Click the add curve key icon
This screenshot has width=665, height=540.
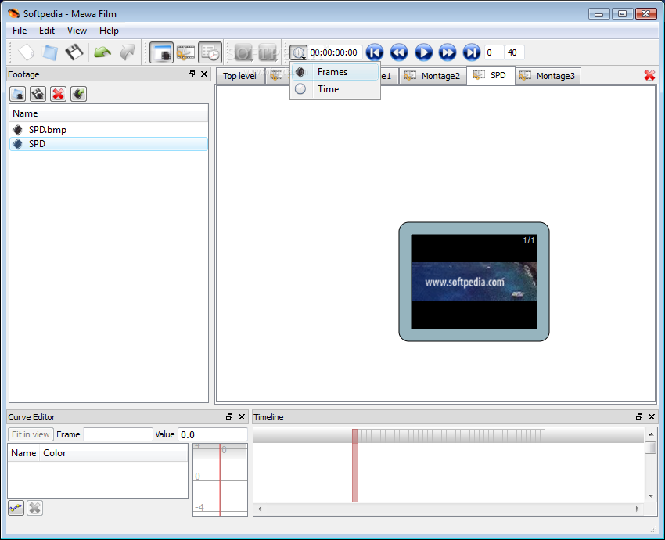pos(16,508)
